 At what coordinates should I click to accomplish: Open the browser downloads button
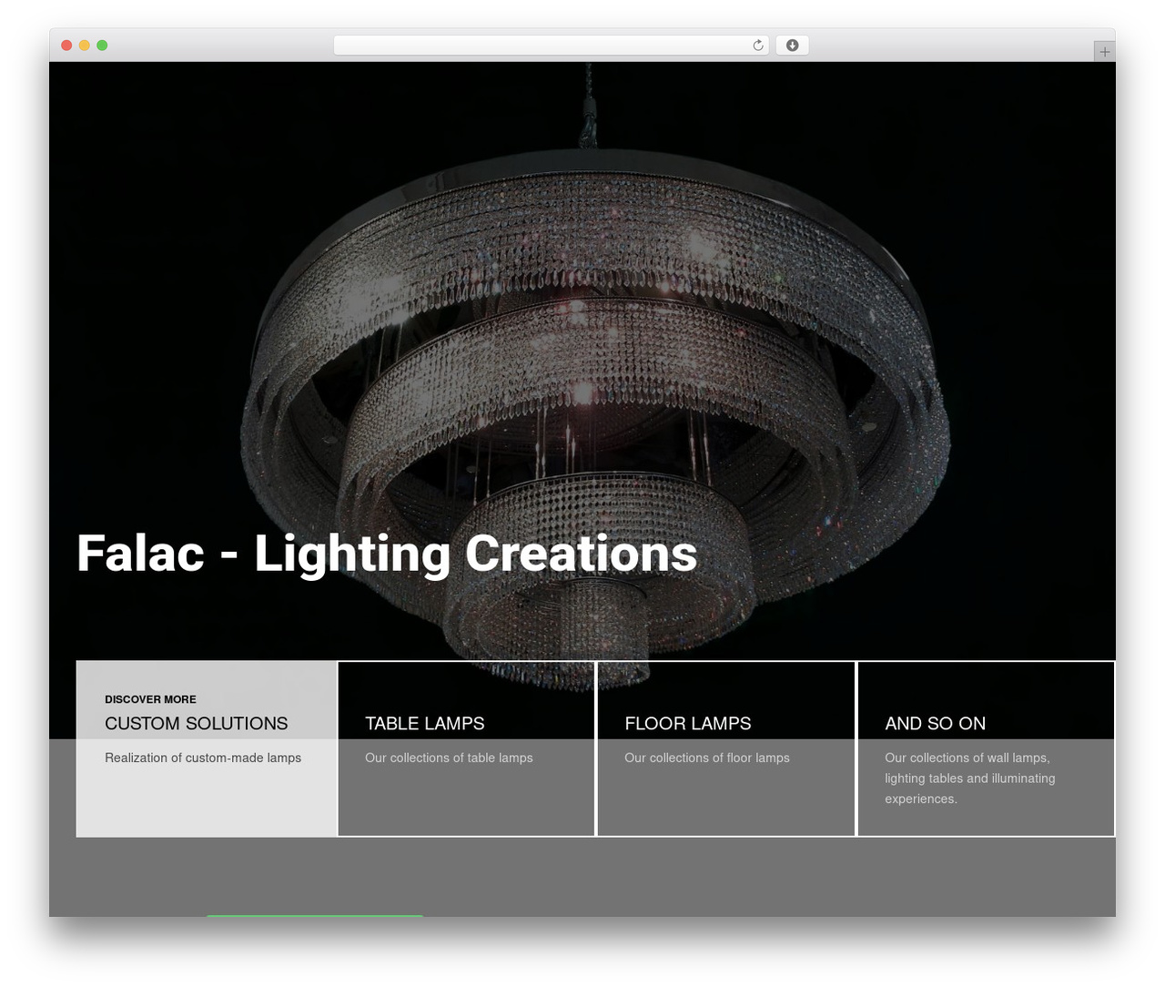coord(792,46)
